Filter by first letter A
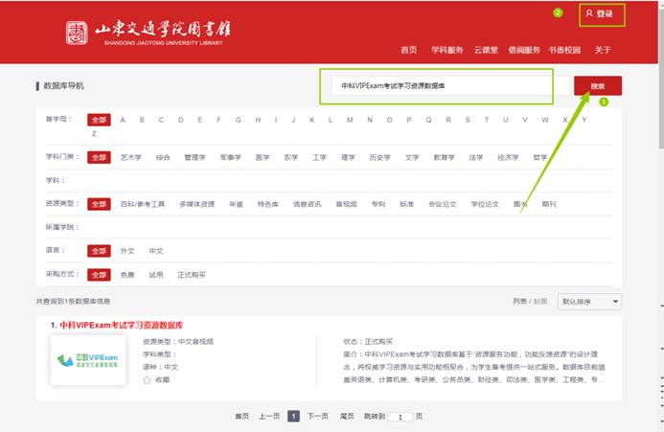The width and height of the screenshot is (664, 432). (x=123, y=120)
